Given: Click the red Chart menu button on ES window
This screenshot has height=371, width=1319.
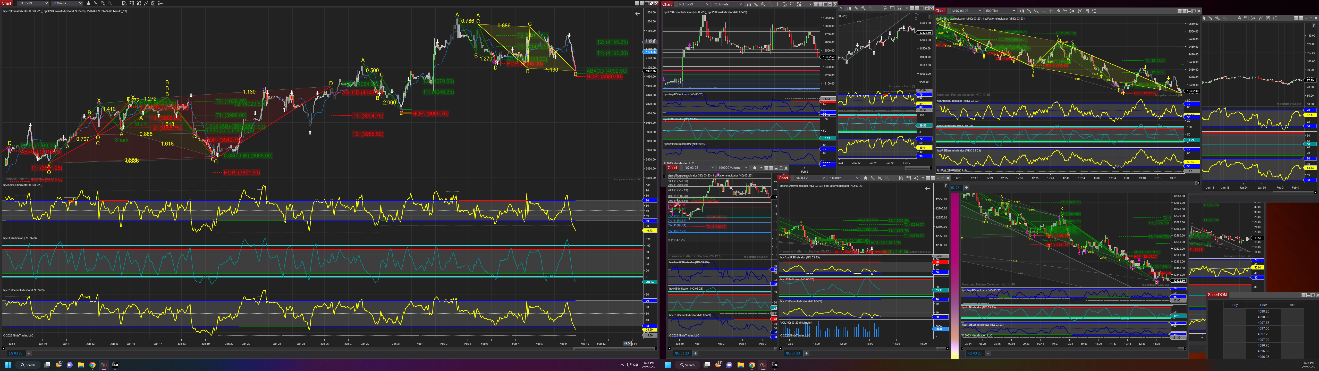Looking at the screenshot, I should [x=6, y=3].
